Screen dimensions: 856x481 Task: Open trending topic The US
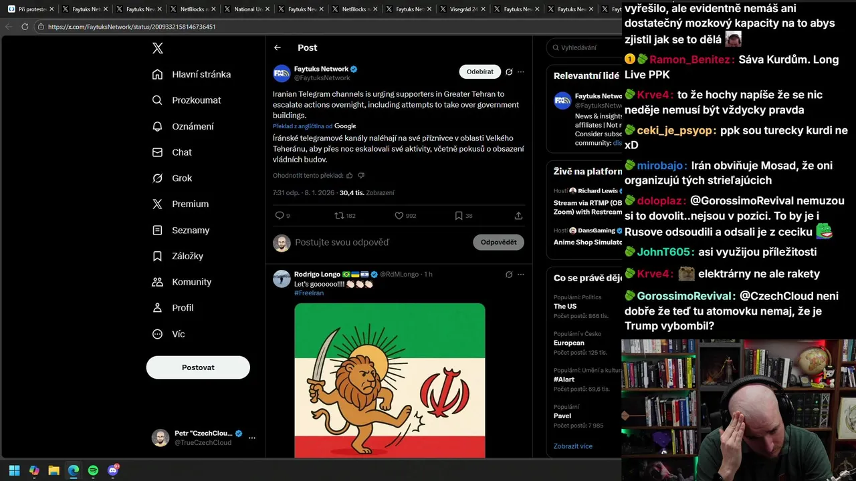point(565,307)
